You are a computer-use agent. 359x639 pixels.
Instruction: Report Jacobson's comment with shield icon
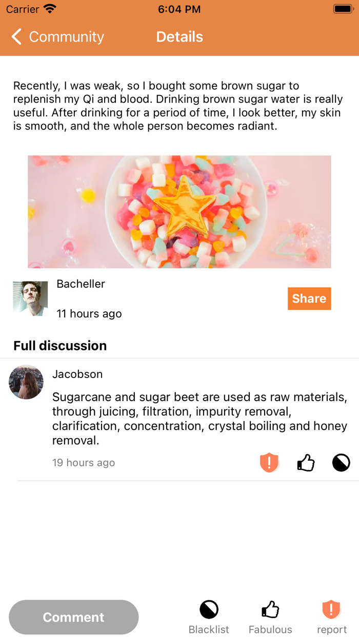[x=269, y=463]
